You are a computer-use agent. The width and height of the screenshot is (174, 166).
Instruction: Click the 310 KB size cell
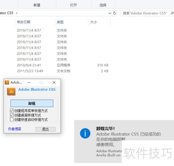(x=103, y=65)
